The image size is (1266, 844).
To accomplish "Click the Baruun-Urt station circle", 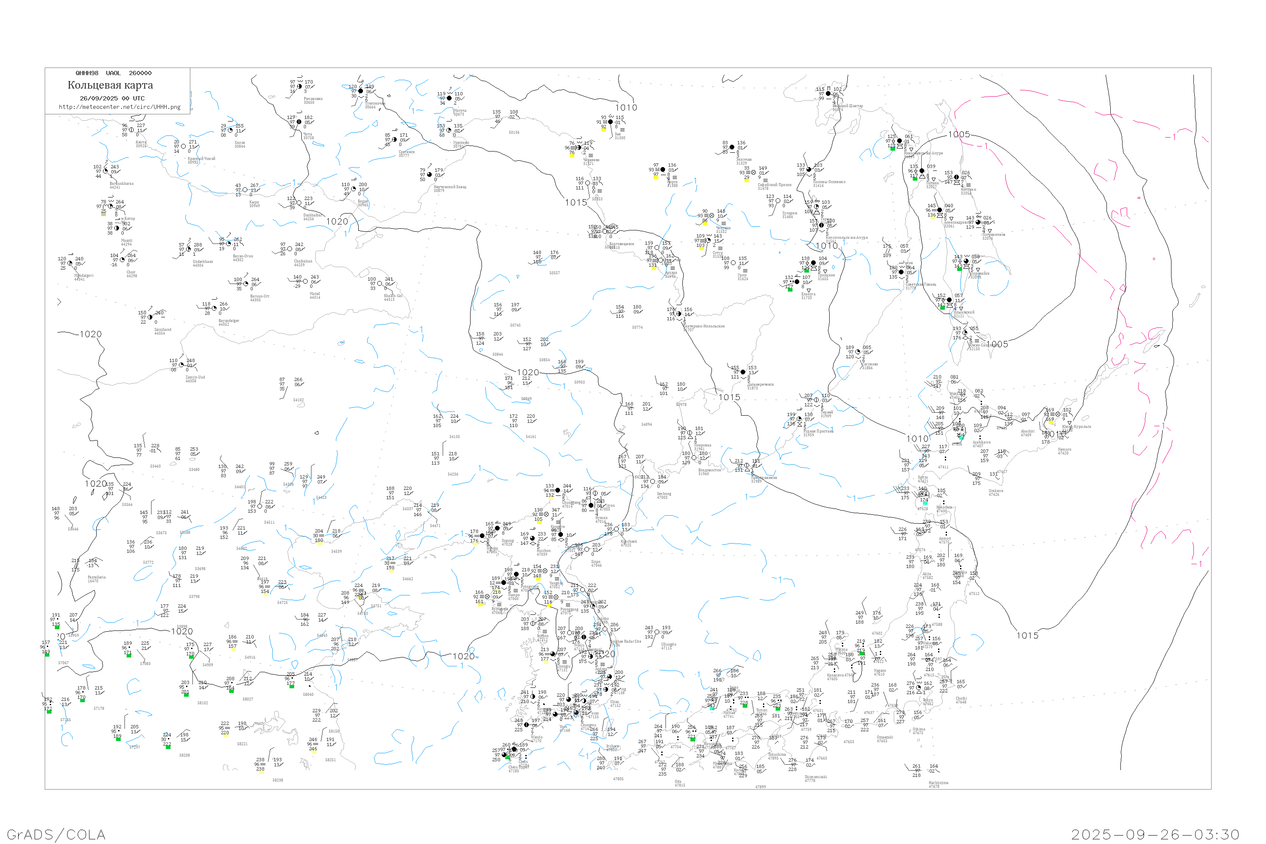I will [x=246, y=284].
